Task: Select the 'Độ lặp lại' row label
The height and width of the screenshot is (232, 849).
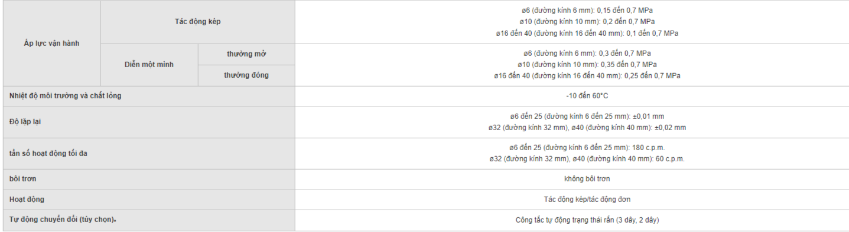Action: coord(25,122)
